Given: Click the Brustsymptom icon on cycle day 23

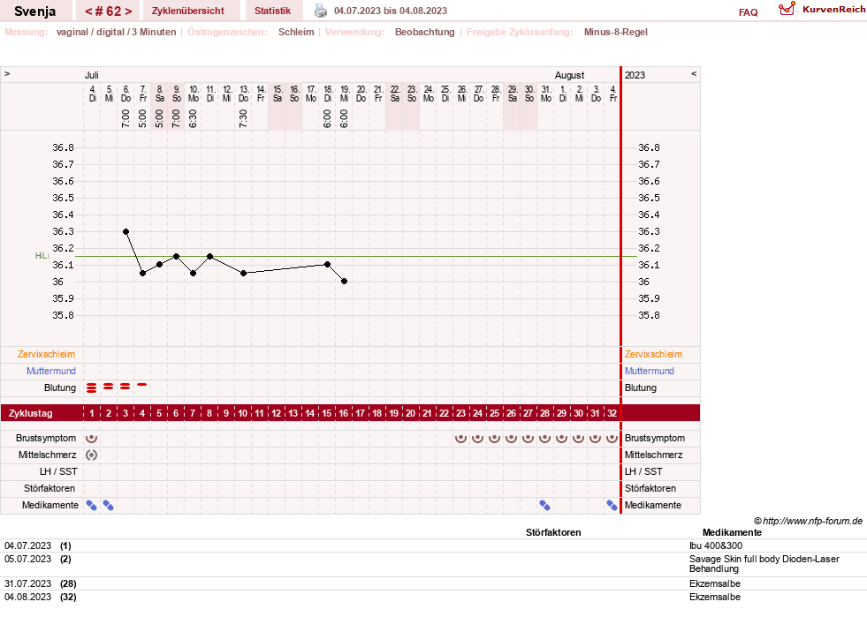Looking at the screenshot, I should (460, 438).
